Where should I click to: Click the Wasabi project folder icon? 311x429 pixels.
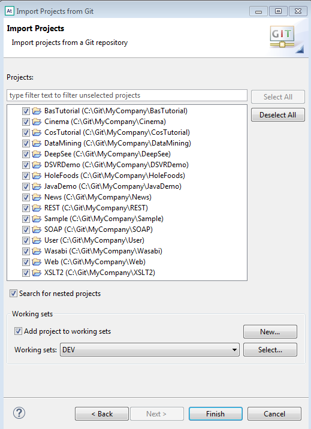[37, 251]
